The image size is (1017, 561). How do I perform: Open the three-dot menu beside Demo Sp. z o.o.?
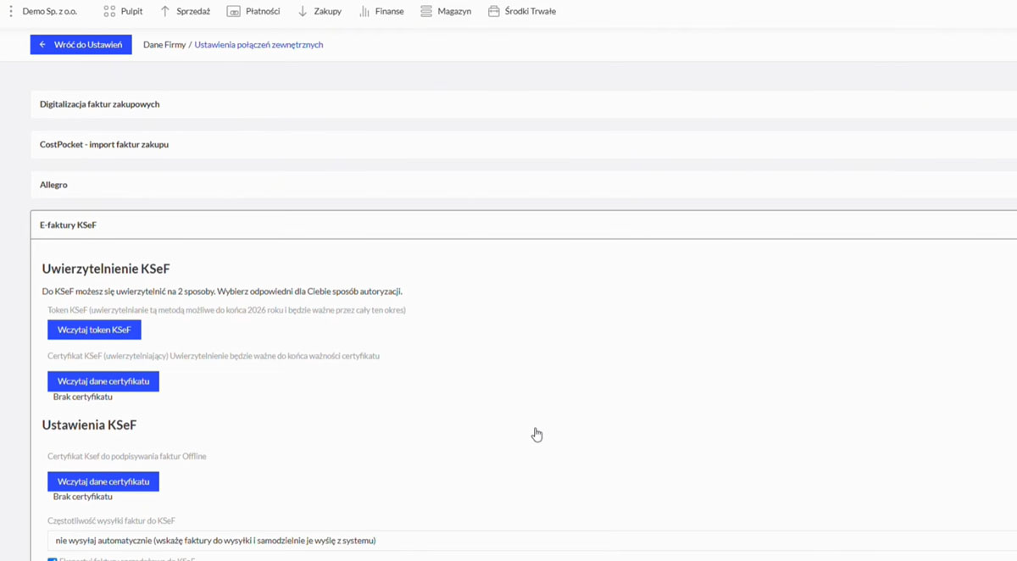pos(11,12)
